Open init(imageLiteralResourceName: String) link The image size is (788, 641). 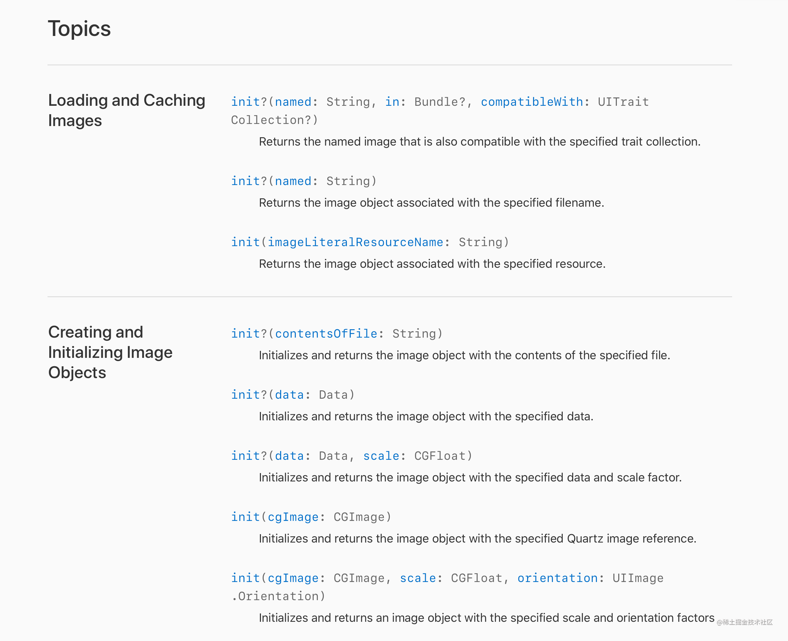tap(370, 242)
